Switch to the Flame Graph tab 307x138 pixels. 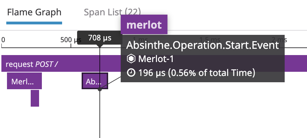pos(34,13)
